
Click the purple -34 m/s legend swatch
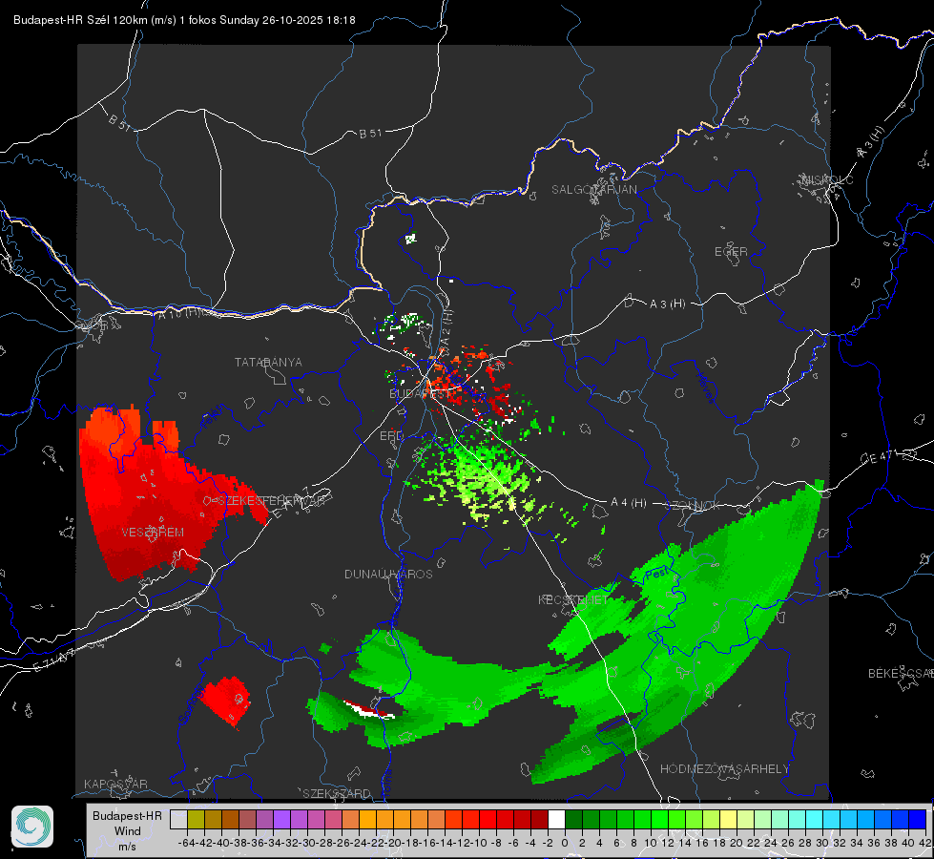point(281,820)
